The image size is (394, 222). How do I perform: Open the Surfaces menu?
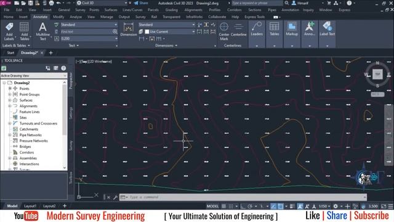111,10
